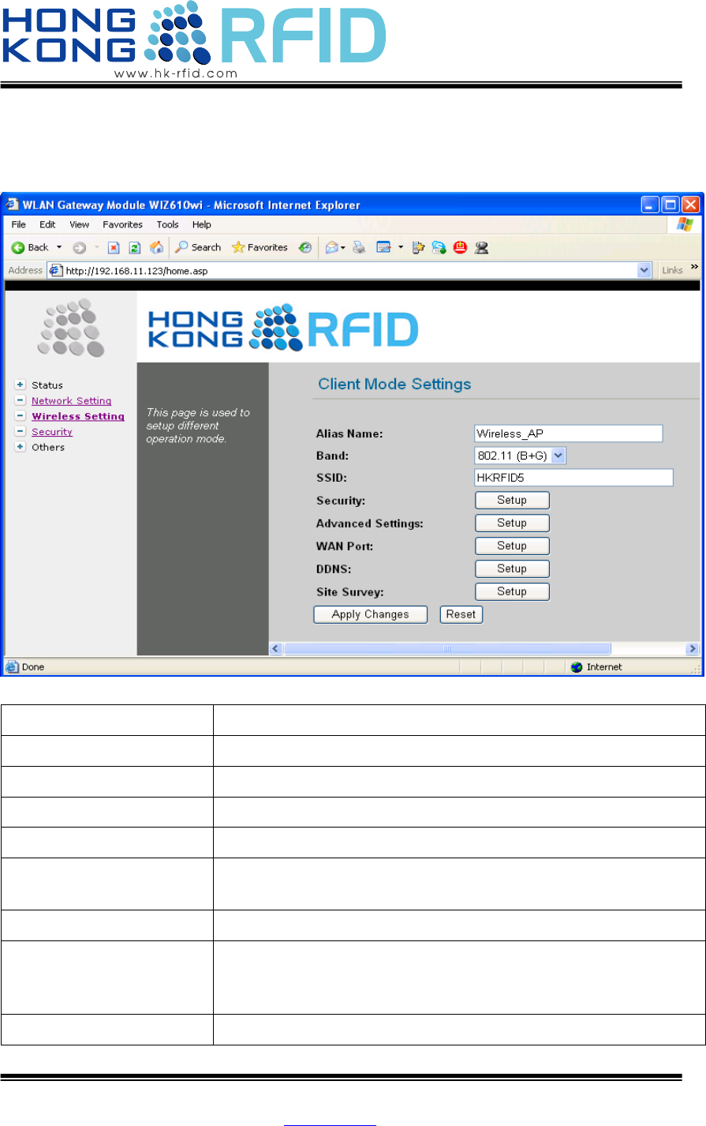Open the File menu
Image resolution: width=706 pixels, height=1126 pixels.
pos(19,225)
